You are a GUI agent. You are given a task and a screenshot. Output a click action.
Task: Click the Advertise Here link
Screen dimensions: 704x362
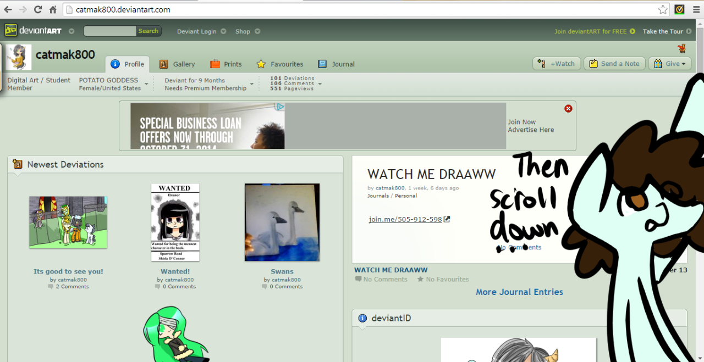tap(531, 130)
